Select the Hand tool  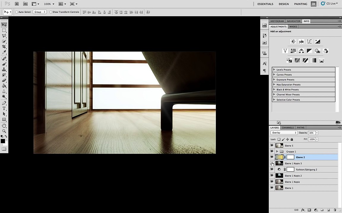pyautogui.click(x=4, y=126)
